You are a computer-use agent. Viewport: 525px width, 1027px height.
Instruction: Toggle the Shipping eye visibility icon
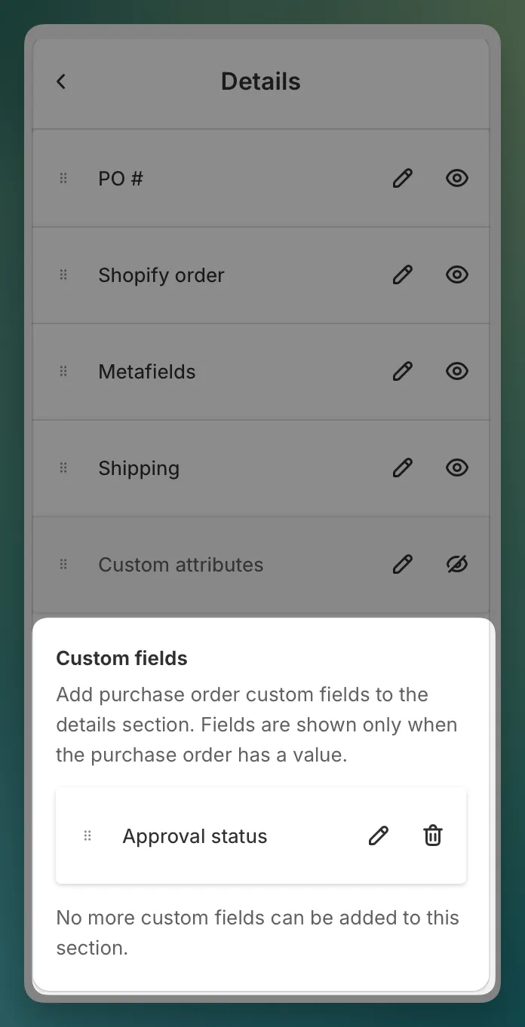[x=457, y=468]
